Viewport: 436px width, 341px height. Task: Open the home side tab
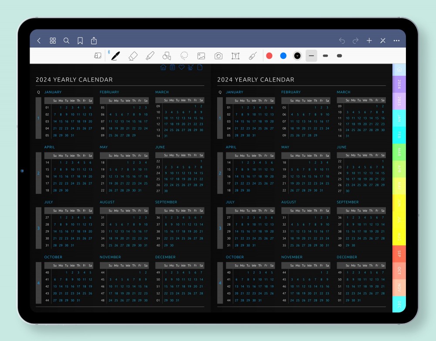[x=399, y=70]
